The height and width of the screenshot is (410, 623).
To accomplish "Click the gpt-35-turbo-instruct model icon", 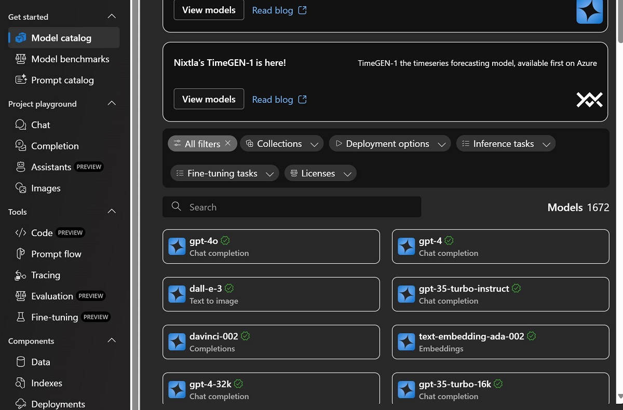I will pos(407,294).
